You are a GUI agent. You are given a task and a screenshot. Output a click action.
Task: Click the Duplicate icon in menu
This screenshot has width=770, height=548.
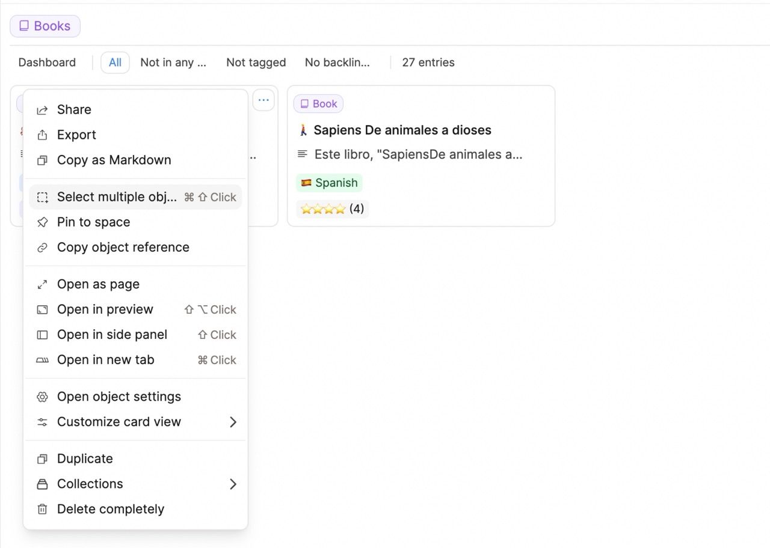point(42,459)
